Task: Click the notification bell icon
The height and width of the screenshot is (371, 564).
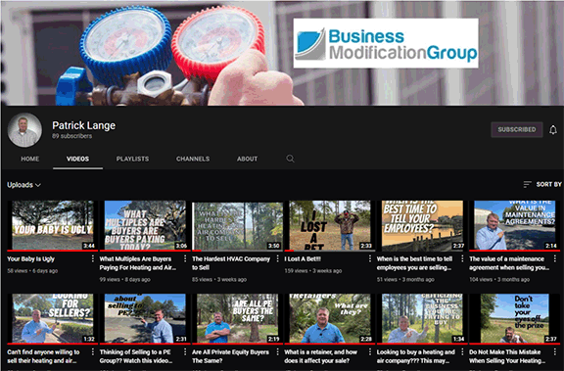Action: pyautogui.click(x=553, y=130)
